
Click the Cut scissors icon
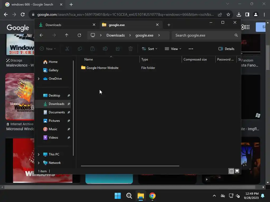pos(67,49)
